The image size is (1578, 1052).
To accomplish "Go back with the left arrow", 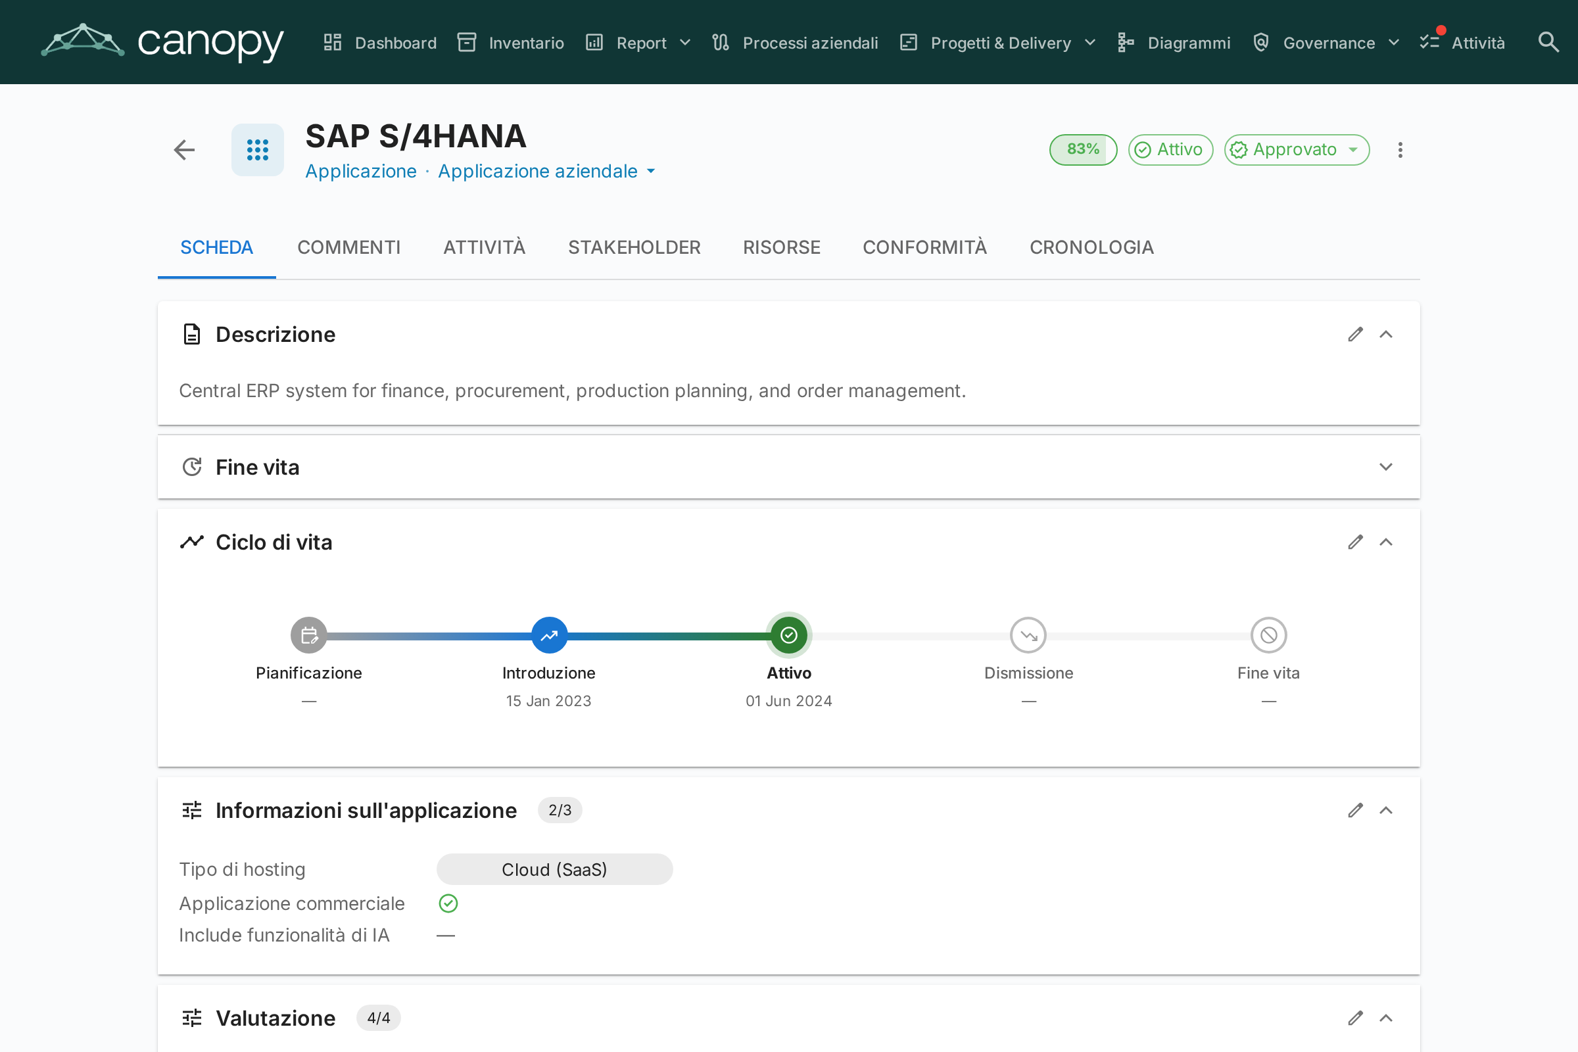I will pyautogui.click(x=184, y=150).
